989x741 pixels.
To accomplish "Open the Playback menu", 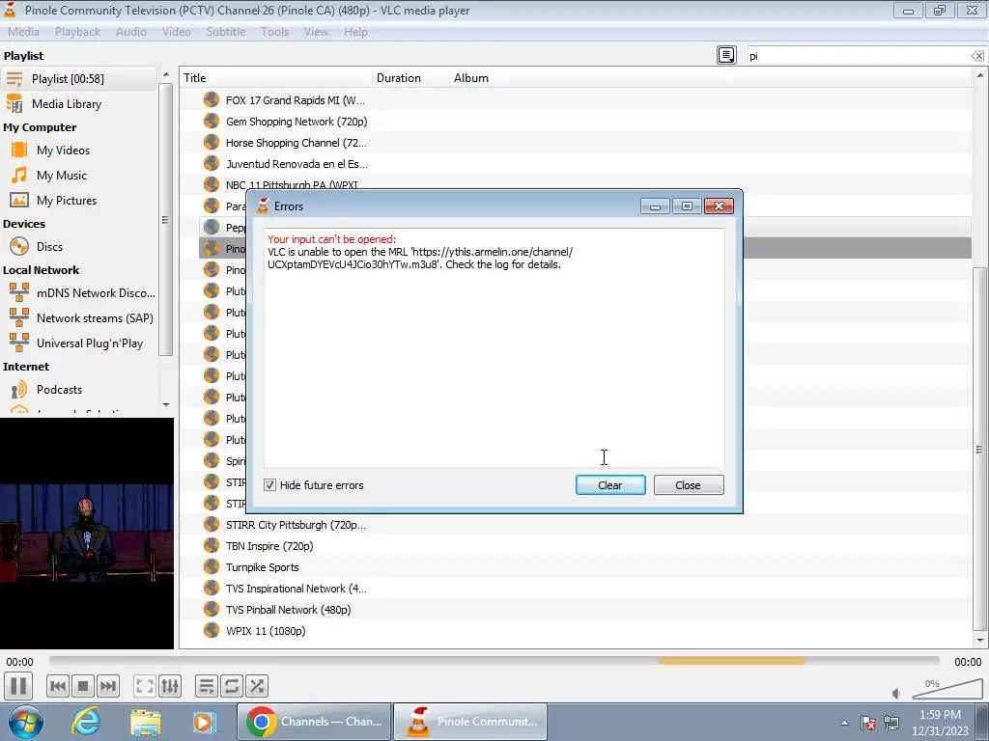I will coord(77,32).
